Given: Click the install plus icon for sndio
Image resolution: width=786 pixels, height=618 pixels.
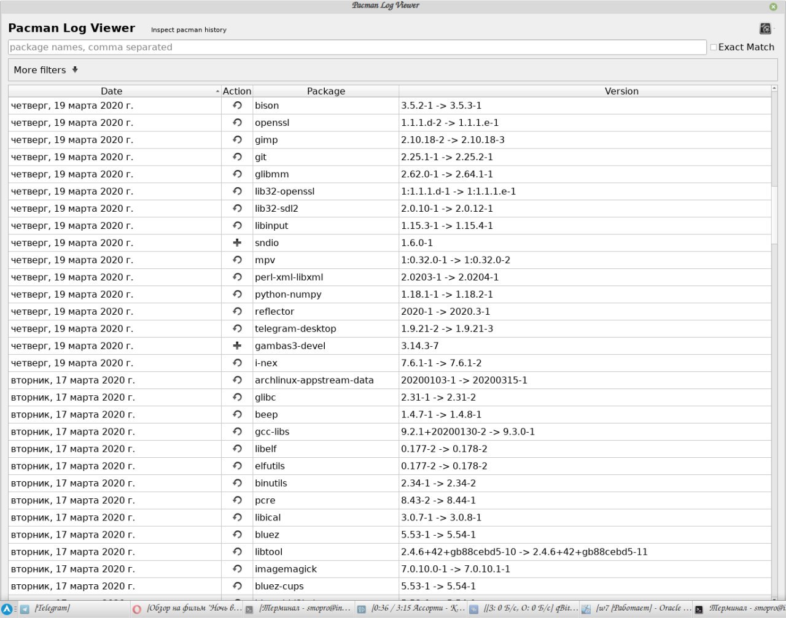Looking at the screenshot, I should tap(237, 243).
